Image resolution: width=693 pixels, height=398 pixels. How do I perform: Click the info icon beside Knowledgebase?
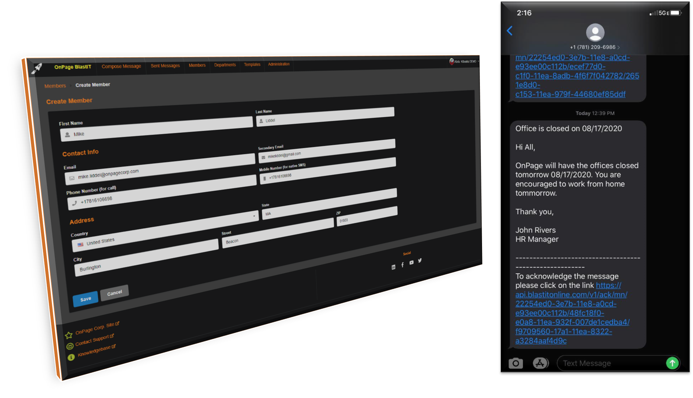[x=71, y=357]
